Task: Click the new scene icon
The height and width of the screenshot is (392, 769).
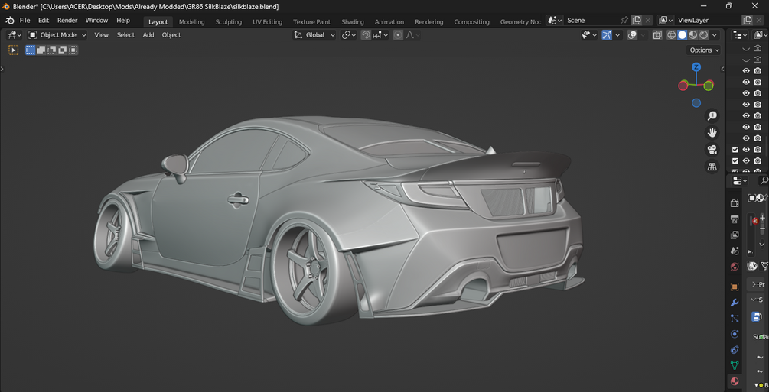Action: point(637,20)
